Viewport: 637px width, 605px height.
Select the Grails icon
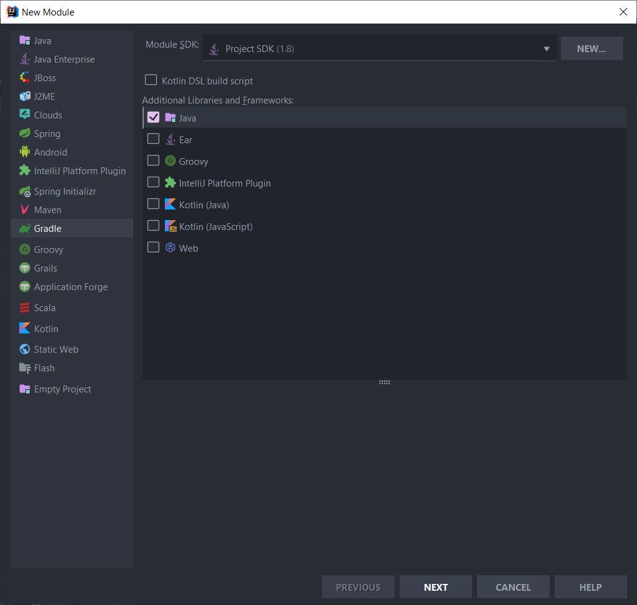[x=25, y=268]
